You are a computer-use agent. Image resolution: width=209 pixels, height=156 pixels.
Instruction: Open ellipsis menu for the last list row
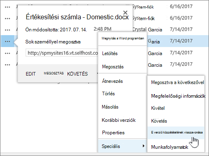click(7, 65)
